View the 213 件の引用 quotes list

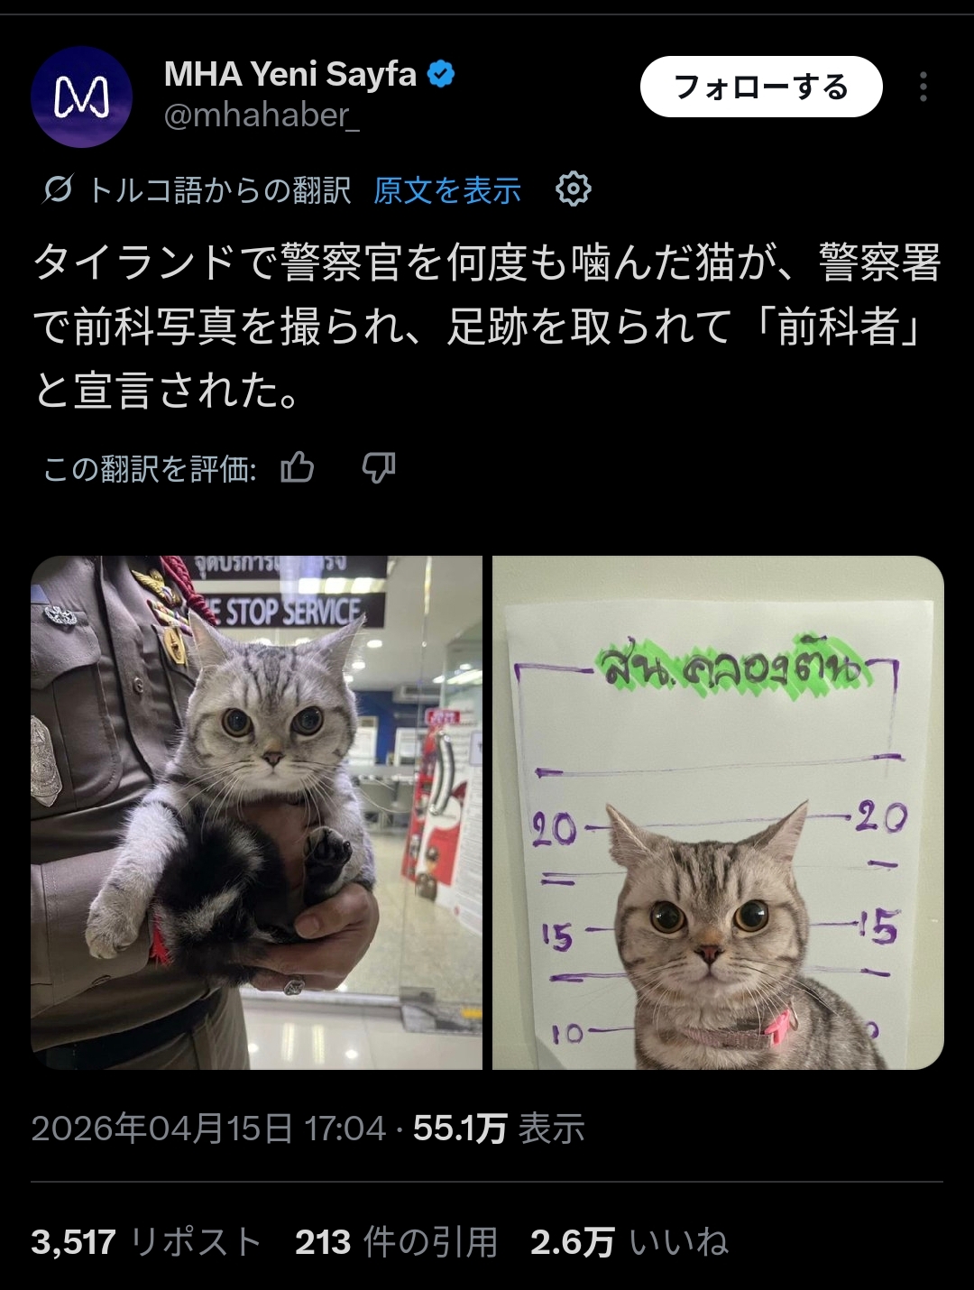pyautogui.click(x=397, y=1242)
